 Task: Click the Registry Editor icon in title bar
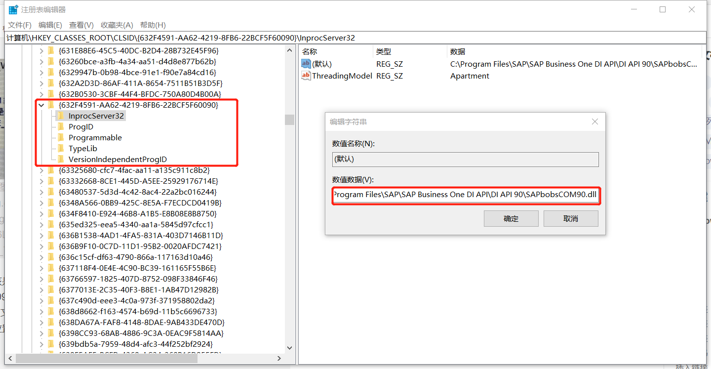click(13, 9)
